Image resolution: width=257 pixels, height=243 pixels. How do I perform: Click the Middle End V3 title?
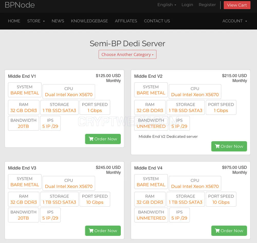coord(22,168)
